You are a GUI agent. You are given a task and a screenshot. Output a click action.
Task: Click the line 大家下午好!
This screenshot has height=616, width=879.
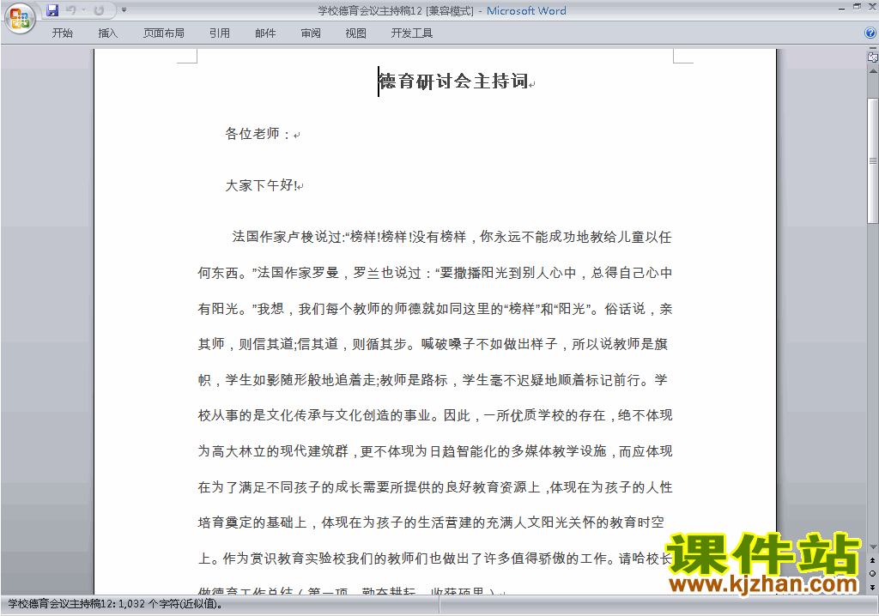click(x=261, y=185)
